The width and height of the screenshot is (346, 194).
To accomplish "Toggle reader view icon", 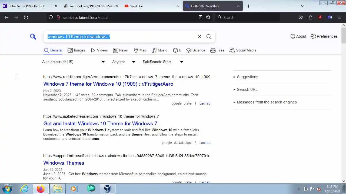I will 201,18.
